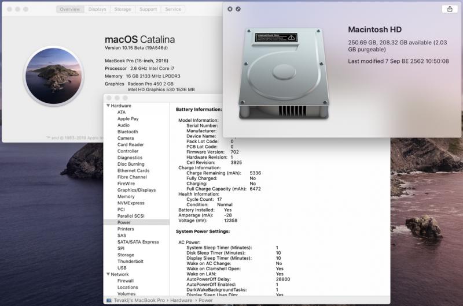Select Graphics/Displays in the sidebar
The width and height of the screenshot is (463, 306).
(x=137, y=190)
